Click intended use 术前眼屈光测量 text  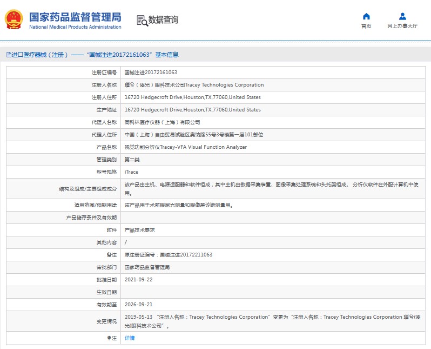[179, 205]
